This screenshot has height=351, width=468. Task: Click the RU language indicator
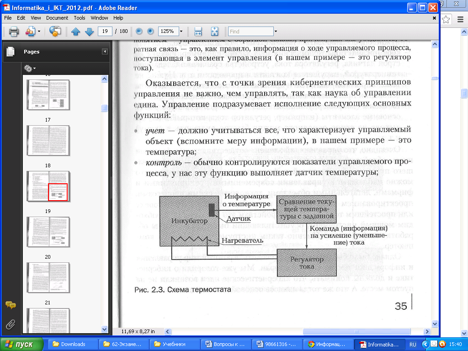coord(413,345)
